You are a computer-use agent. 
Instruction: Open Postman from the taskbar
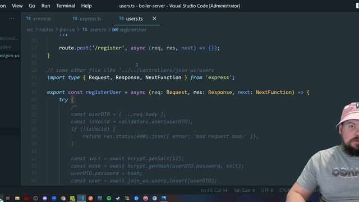pos(91,198)
